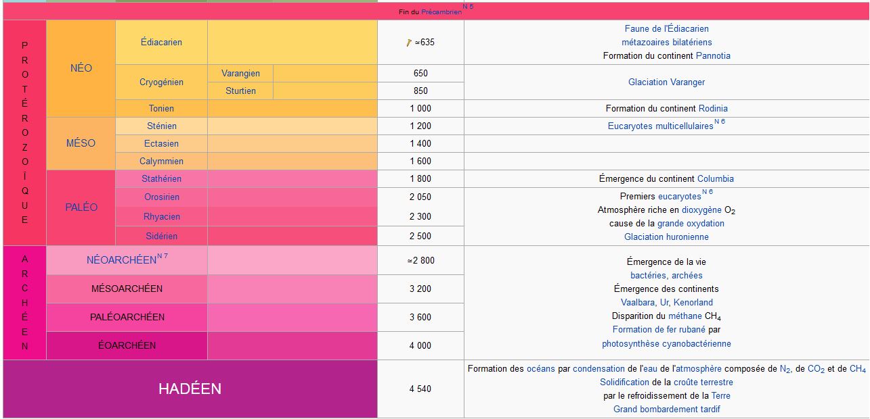Open the NÉOARCHÉEN link
870x419 pixels.
(121, 260)
